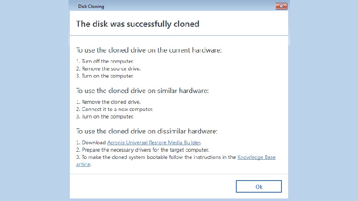Click the 'Remove the source drive' step
Viewport: 358px width, 201px height.
click(108, 68)
